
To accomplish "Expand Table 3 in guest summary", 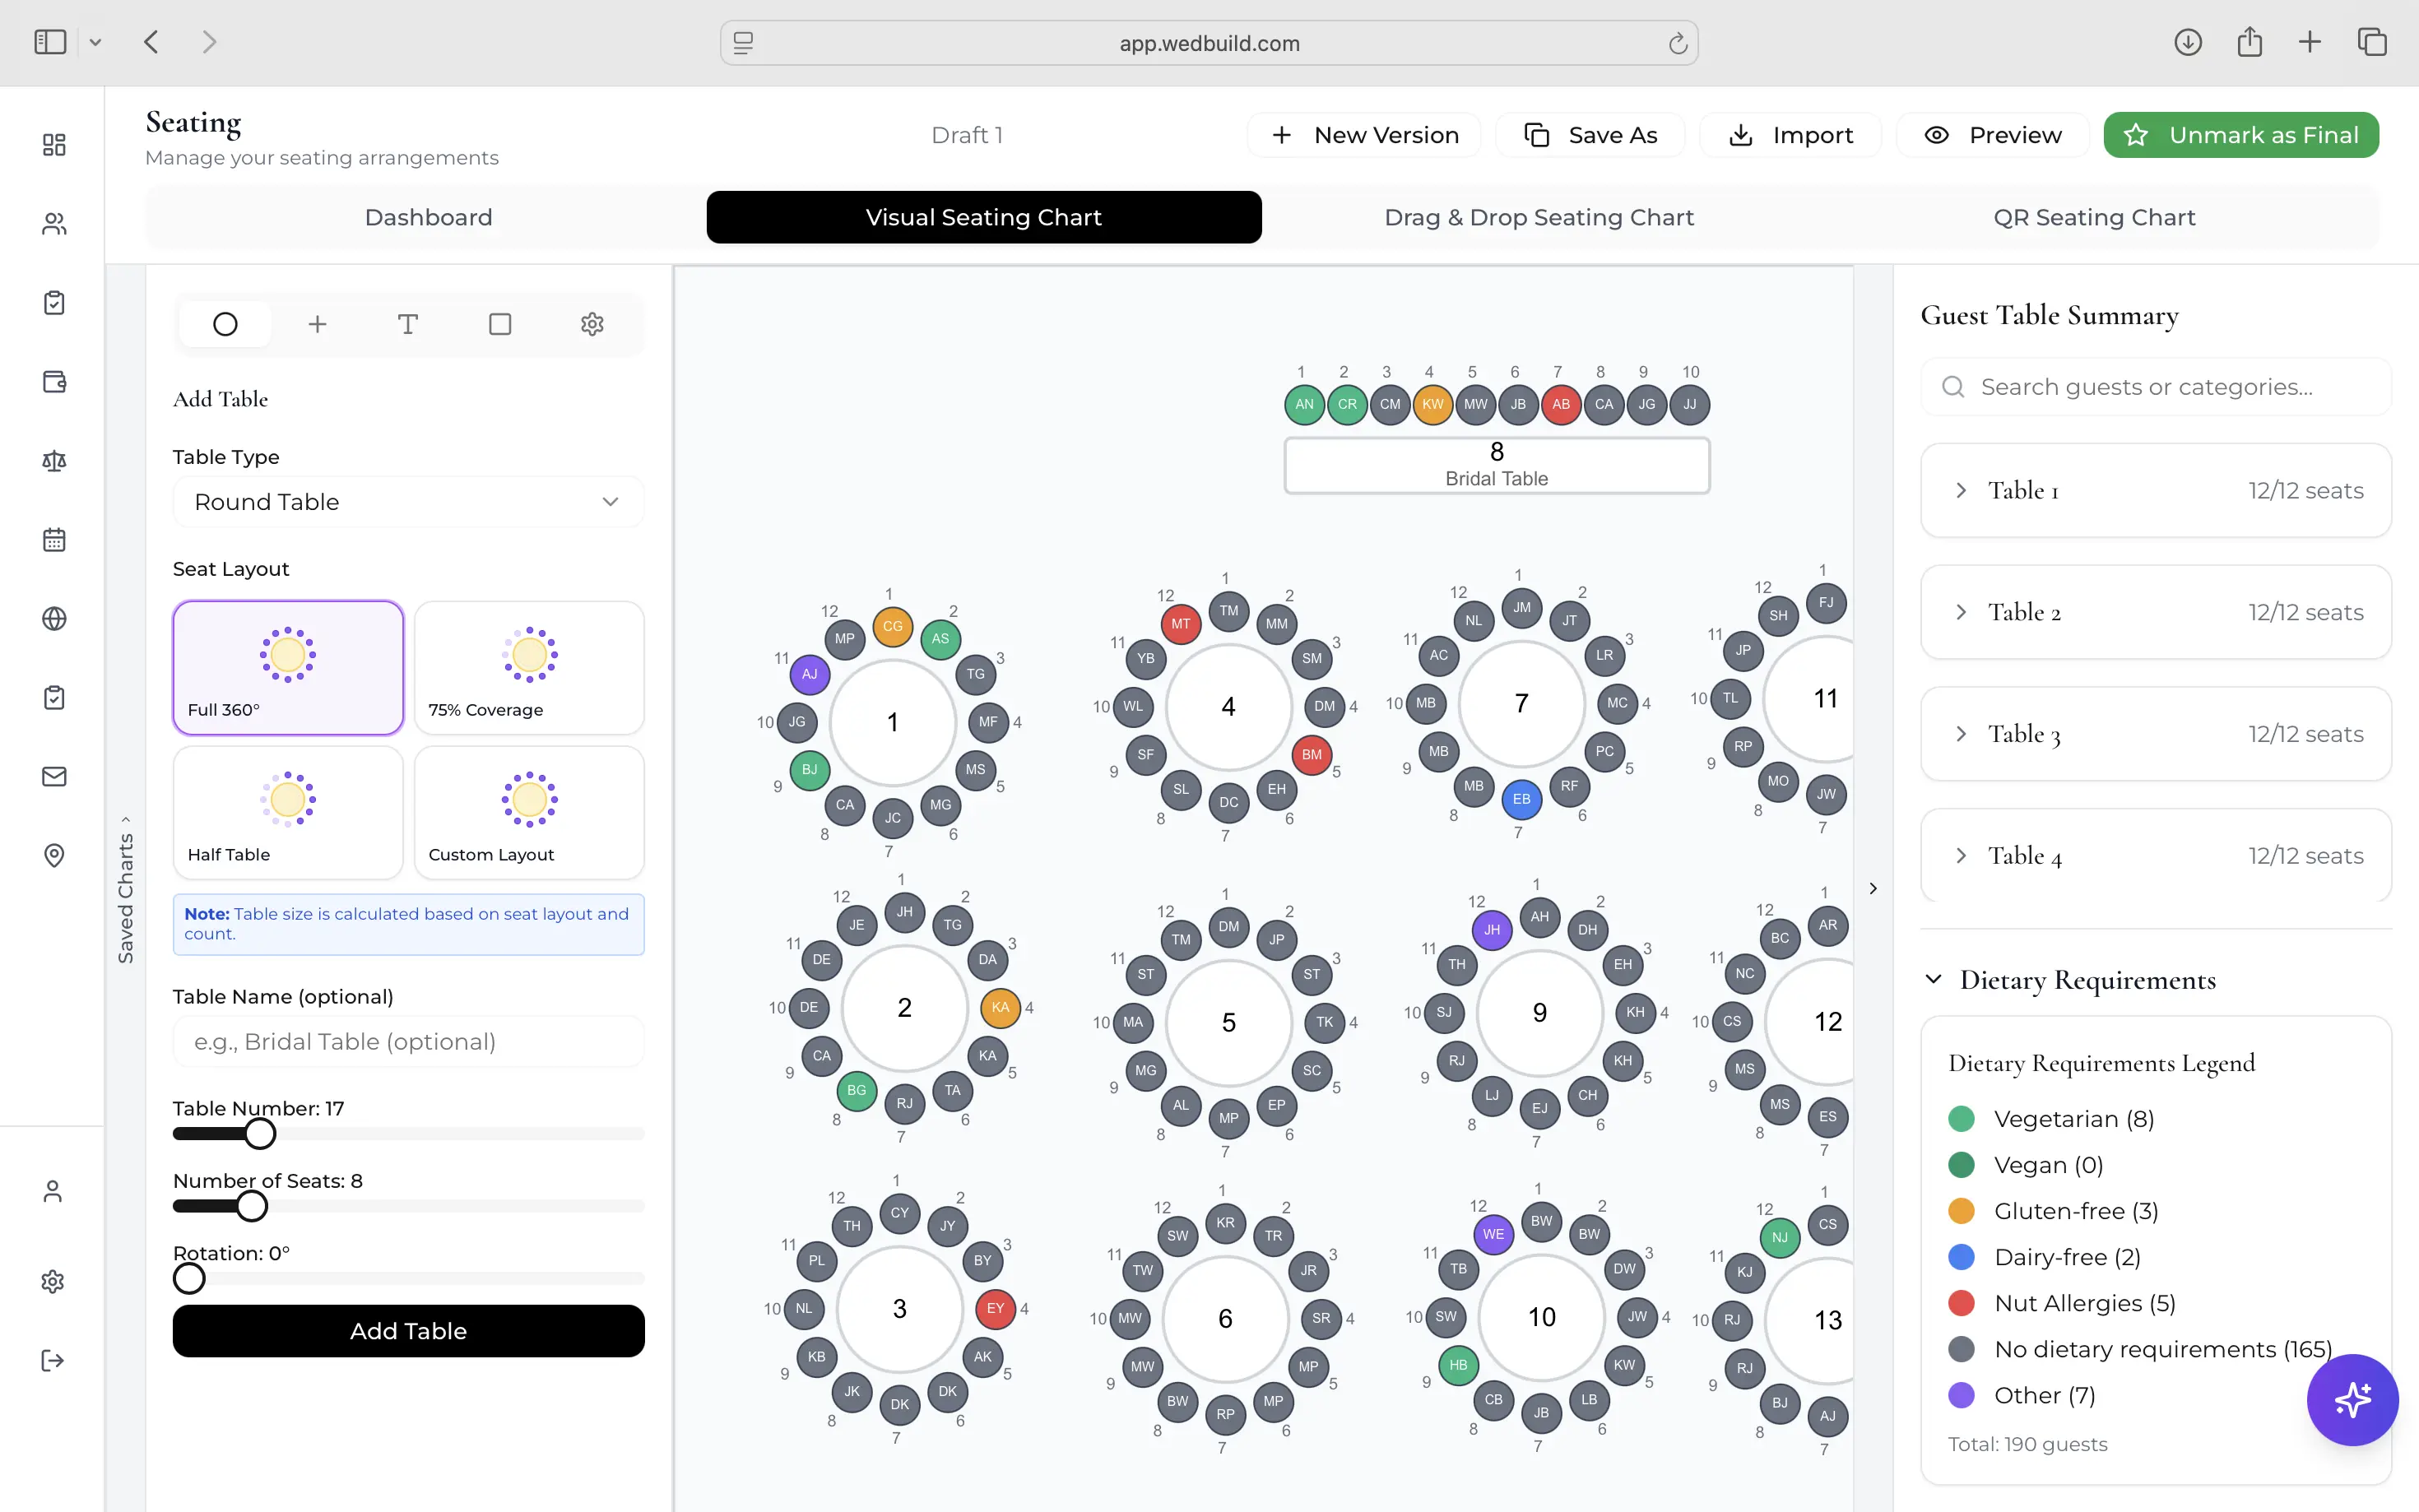I will [x=2156, y=734].
